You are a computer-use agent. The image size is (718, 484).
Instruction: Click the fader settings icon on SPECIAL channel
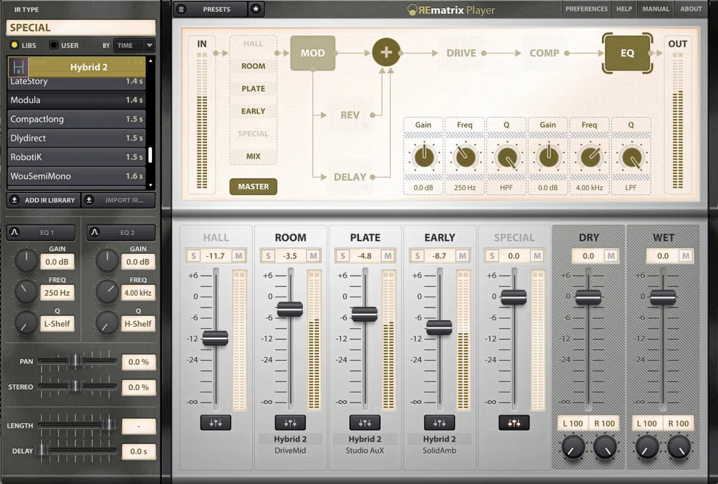coord(513,422)
